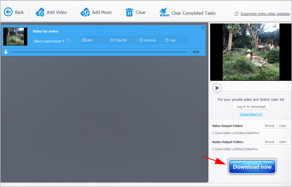Screen dimensions: 292x187
Task: Open the Select output format dropdown
Action: pyautogui.click(x=49, y=41)
